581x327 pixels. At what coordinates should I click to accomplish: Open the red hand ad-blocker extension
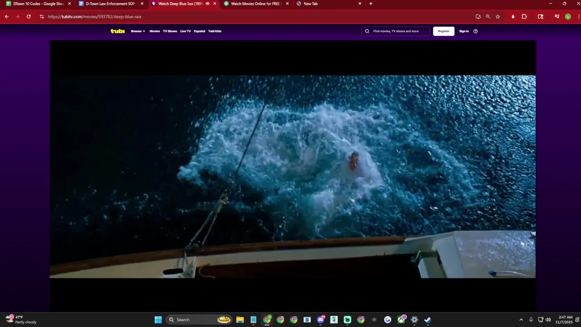pyautogui.click(x=513, y=16)
